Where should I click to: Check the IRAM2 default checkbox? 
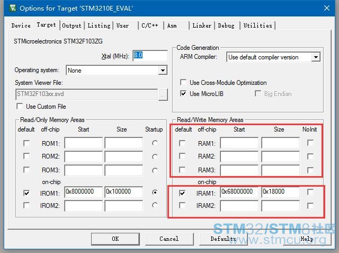(182, 205)
